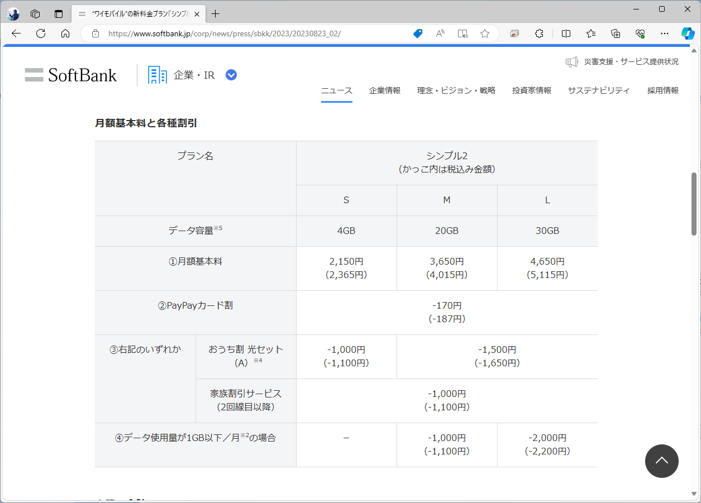Click the megaphone disaster support icon
Screen dimensions: 701x503
pos(571,62)
